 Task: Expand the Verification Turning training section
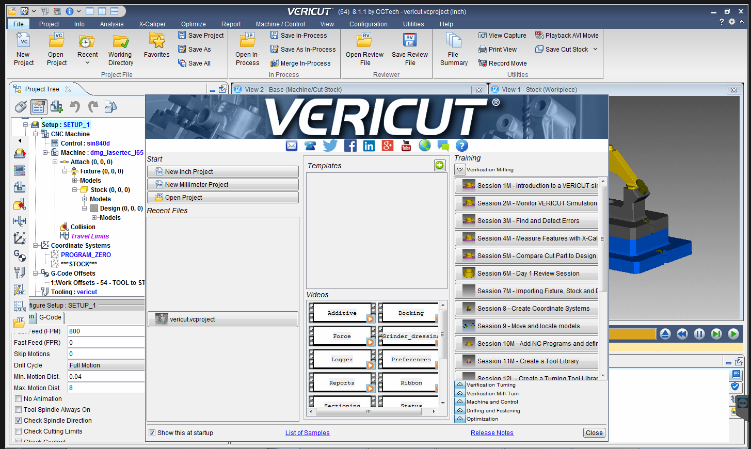[460, 384]
